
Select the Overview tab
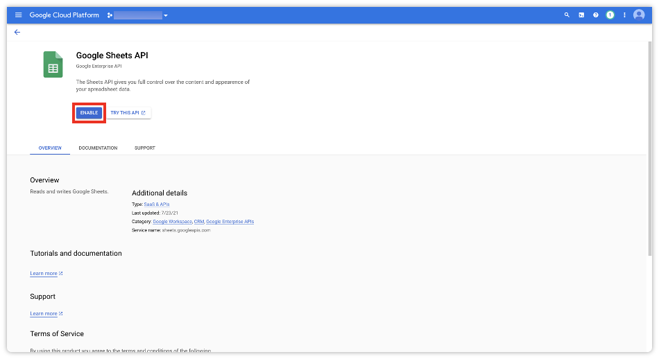[50, 148]
